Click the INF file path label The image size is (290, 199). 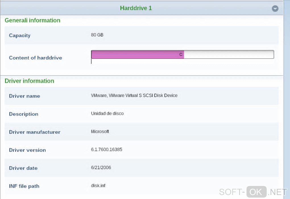(24, 186)
